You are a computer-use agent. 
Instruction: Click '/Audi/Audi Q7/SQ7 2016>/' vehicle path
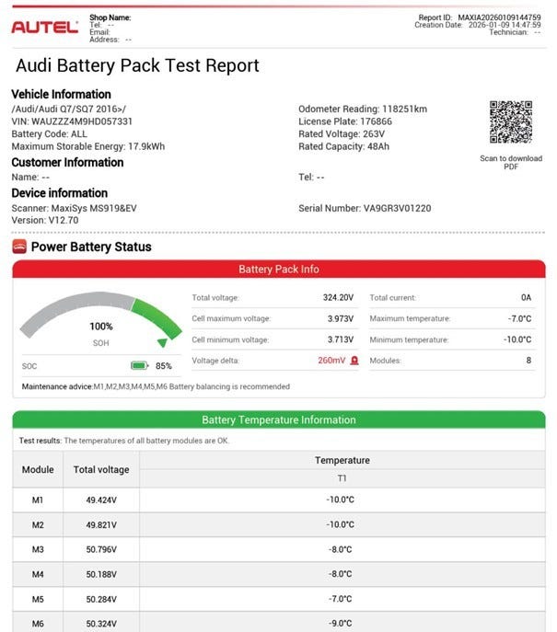click(x=68, y=109)
